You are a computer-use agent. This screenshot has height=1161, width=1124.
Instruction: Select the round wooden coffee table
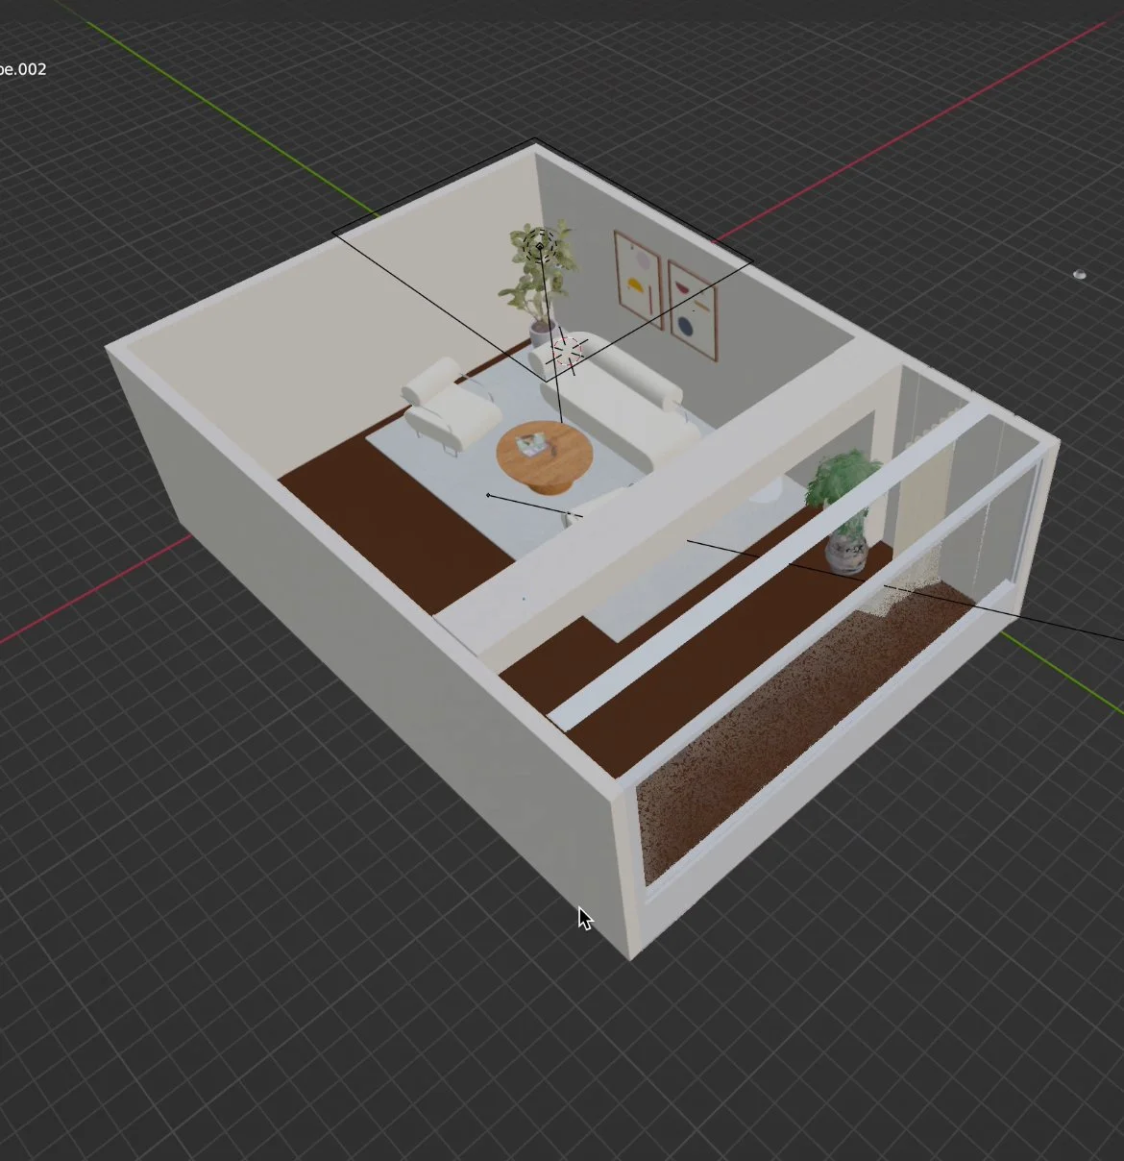(544, 457)
